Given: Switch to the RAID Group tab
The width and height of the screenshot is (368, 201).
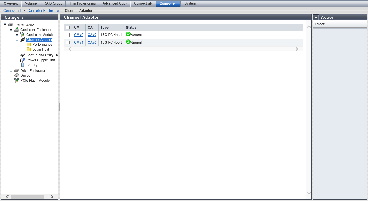Looking at the screenshot, I should (x=53, y=3).
